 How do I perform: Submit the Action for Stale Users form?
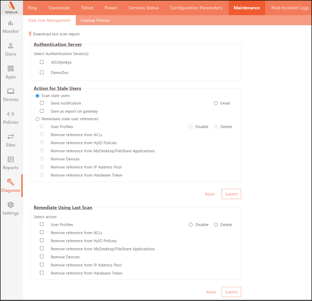(231, 194)
